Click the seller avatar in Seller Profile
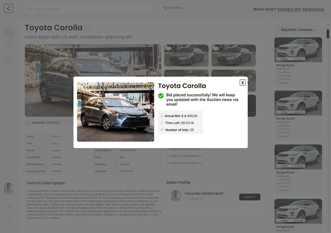This screenshot has height=233, width=331. pyautogui.click(x=175, y=195)
